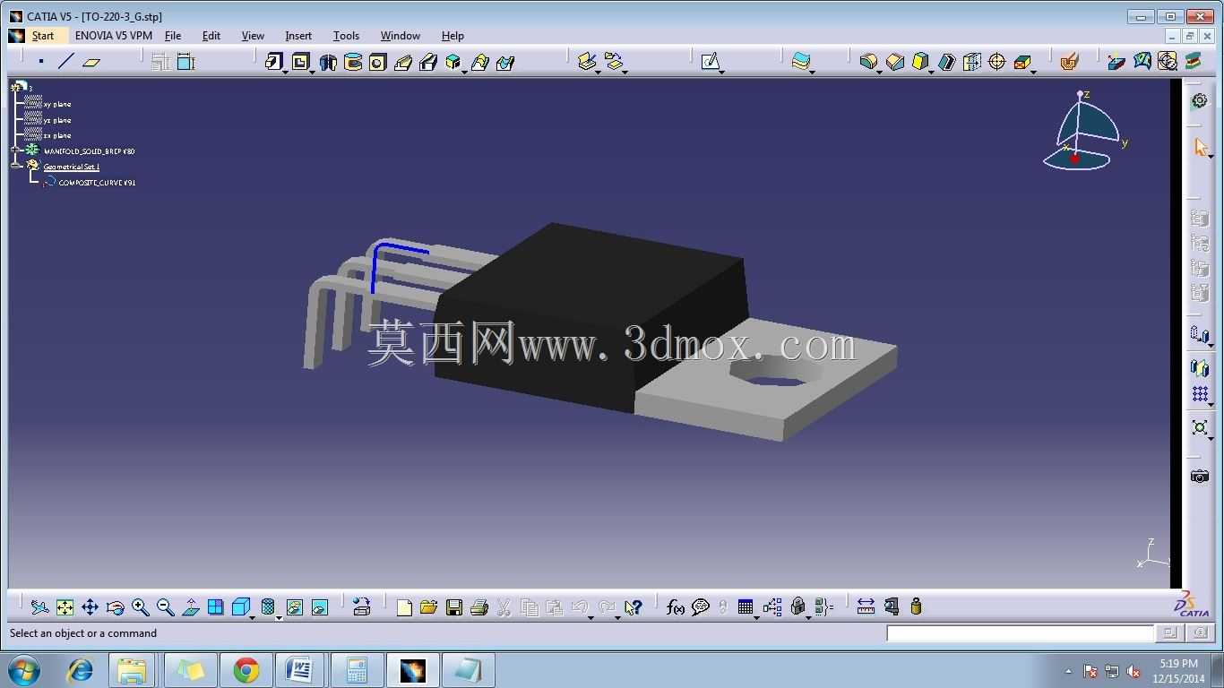This screenshot has width=1224, height=688.
Task: Select the Rotate view tool
Action: (x=115, y=607)
